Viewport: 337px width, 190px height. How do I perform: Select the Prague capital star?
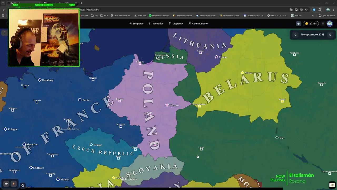coord(91,145)
